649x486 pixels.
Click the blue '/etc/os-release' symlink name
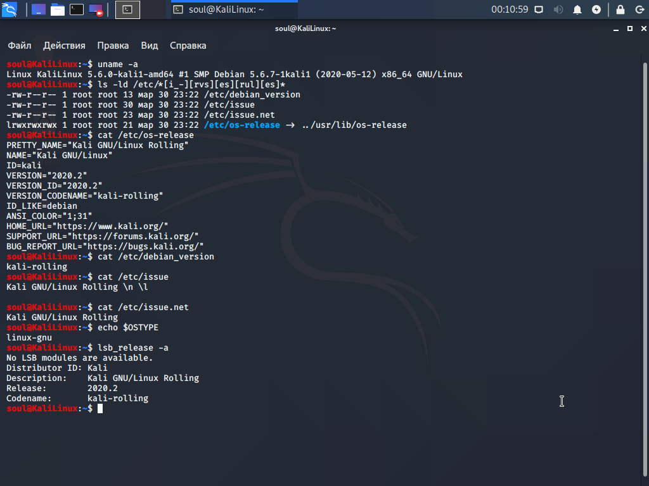point(241,125)
